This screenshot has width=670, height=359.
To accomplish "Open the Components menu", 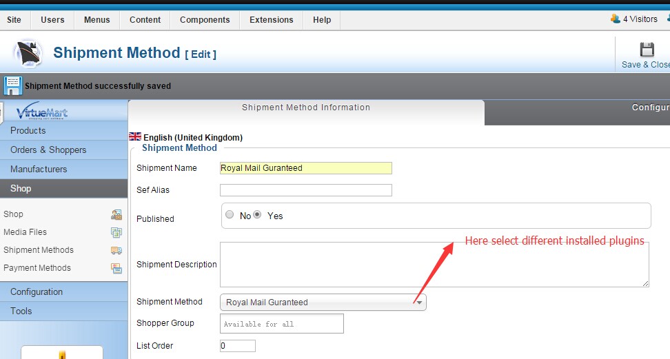I will click(205, 20).
